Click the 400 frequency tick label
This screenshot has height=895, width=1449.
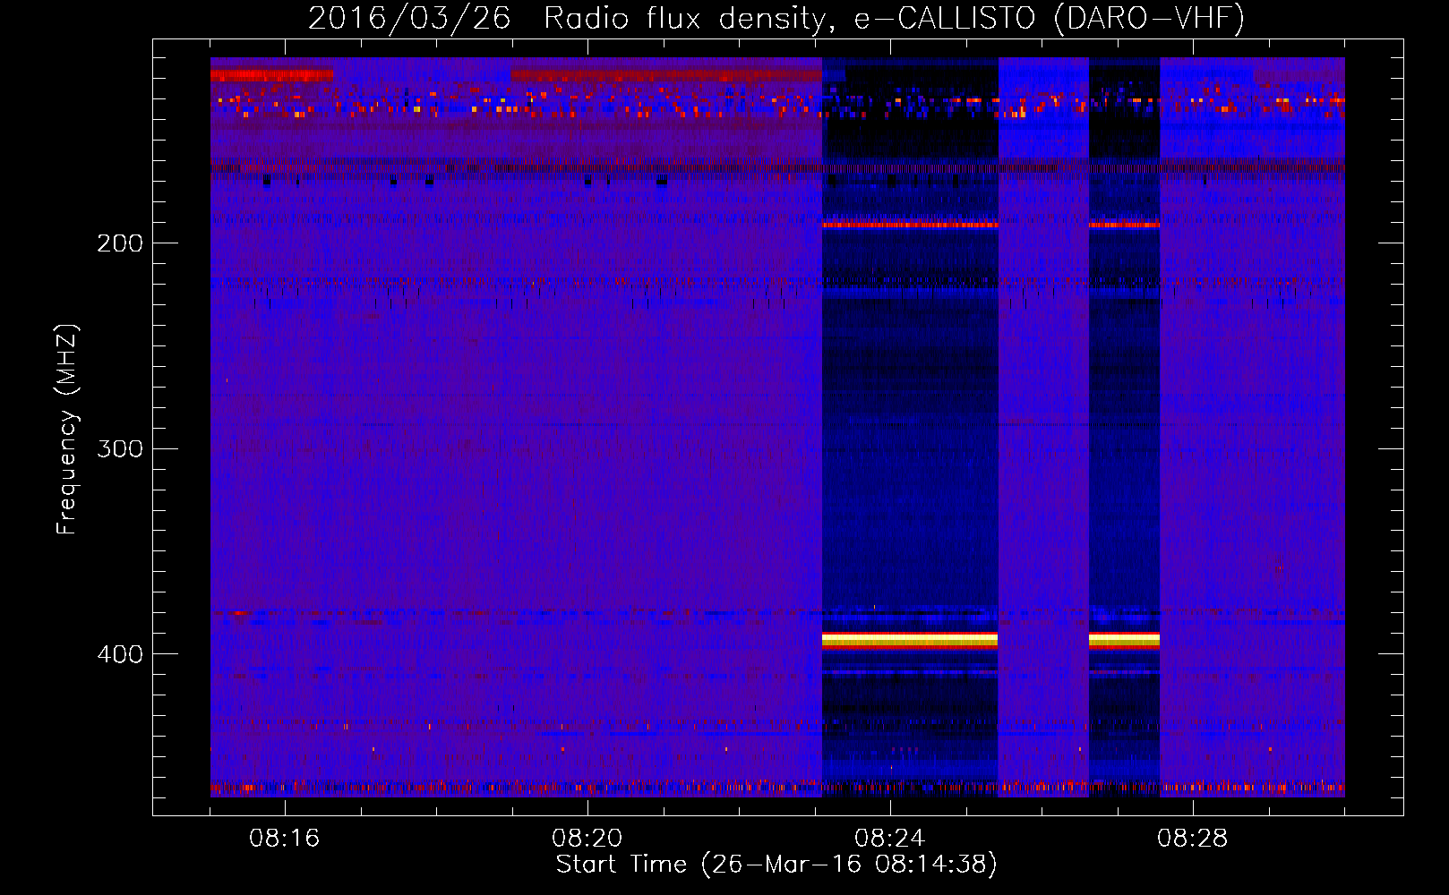(120, 654)
